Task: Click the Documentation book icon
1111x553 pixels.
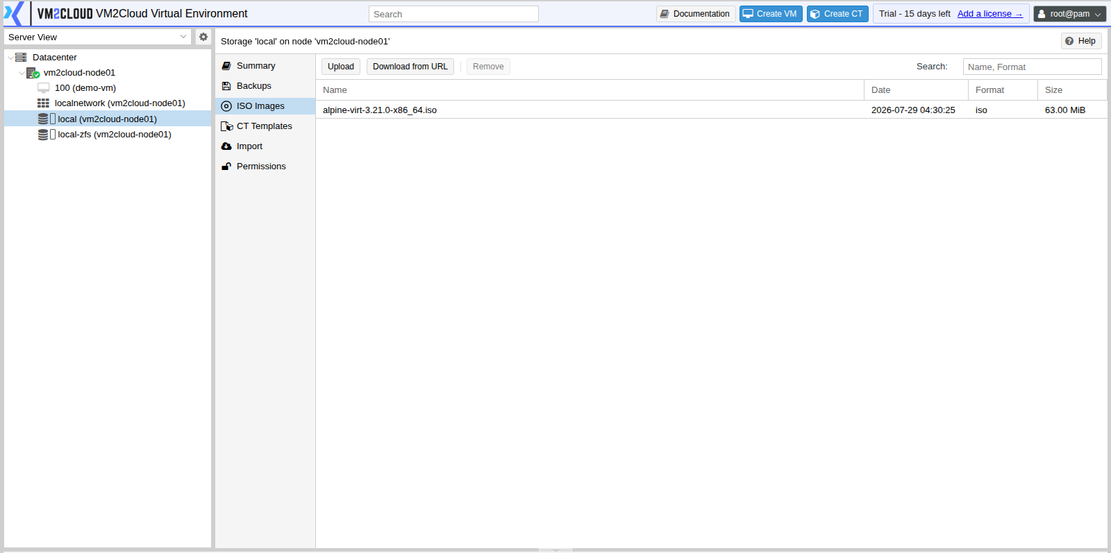Action: 665,14
